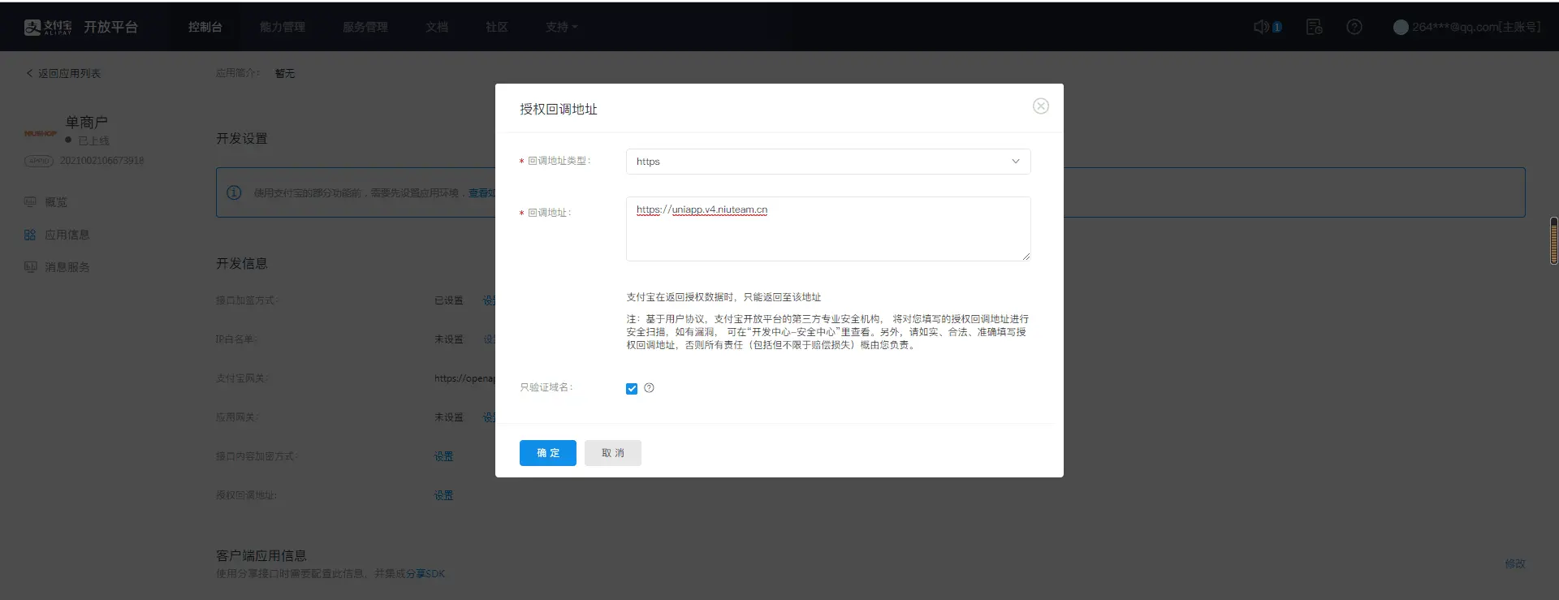Uncheck the 只验证域名 checkbox

(x=632, y=389)
